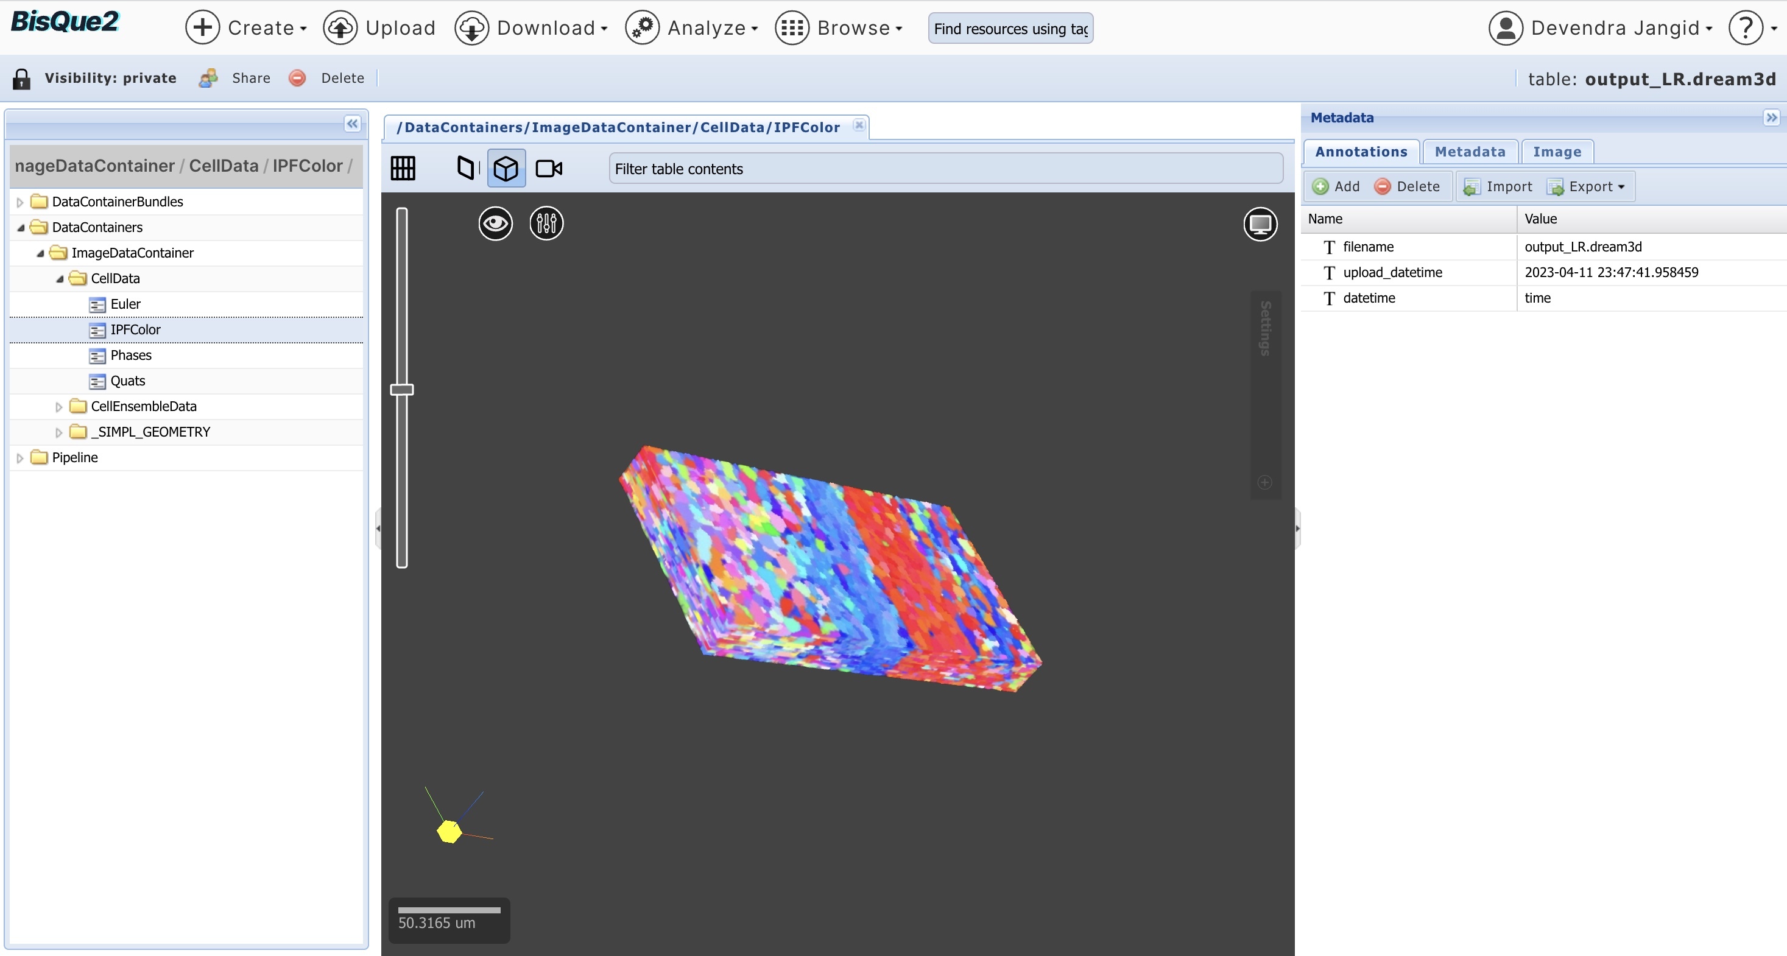Open the Export dropdown
Viewport: 1787px width, 956px height.
1588,186
